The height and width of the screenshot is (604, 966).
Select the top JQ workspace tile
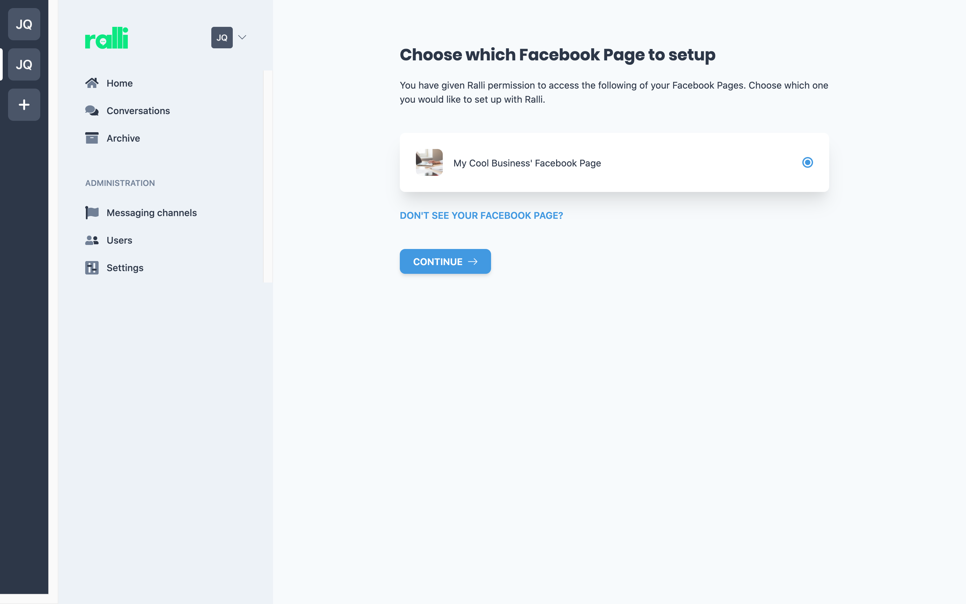24,24
